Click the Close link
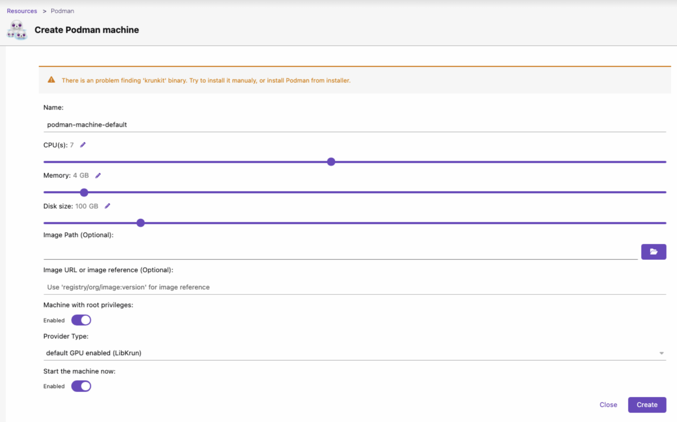 point(608,405)
